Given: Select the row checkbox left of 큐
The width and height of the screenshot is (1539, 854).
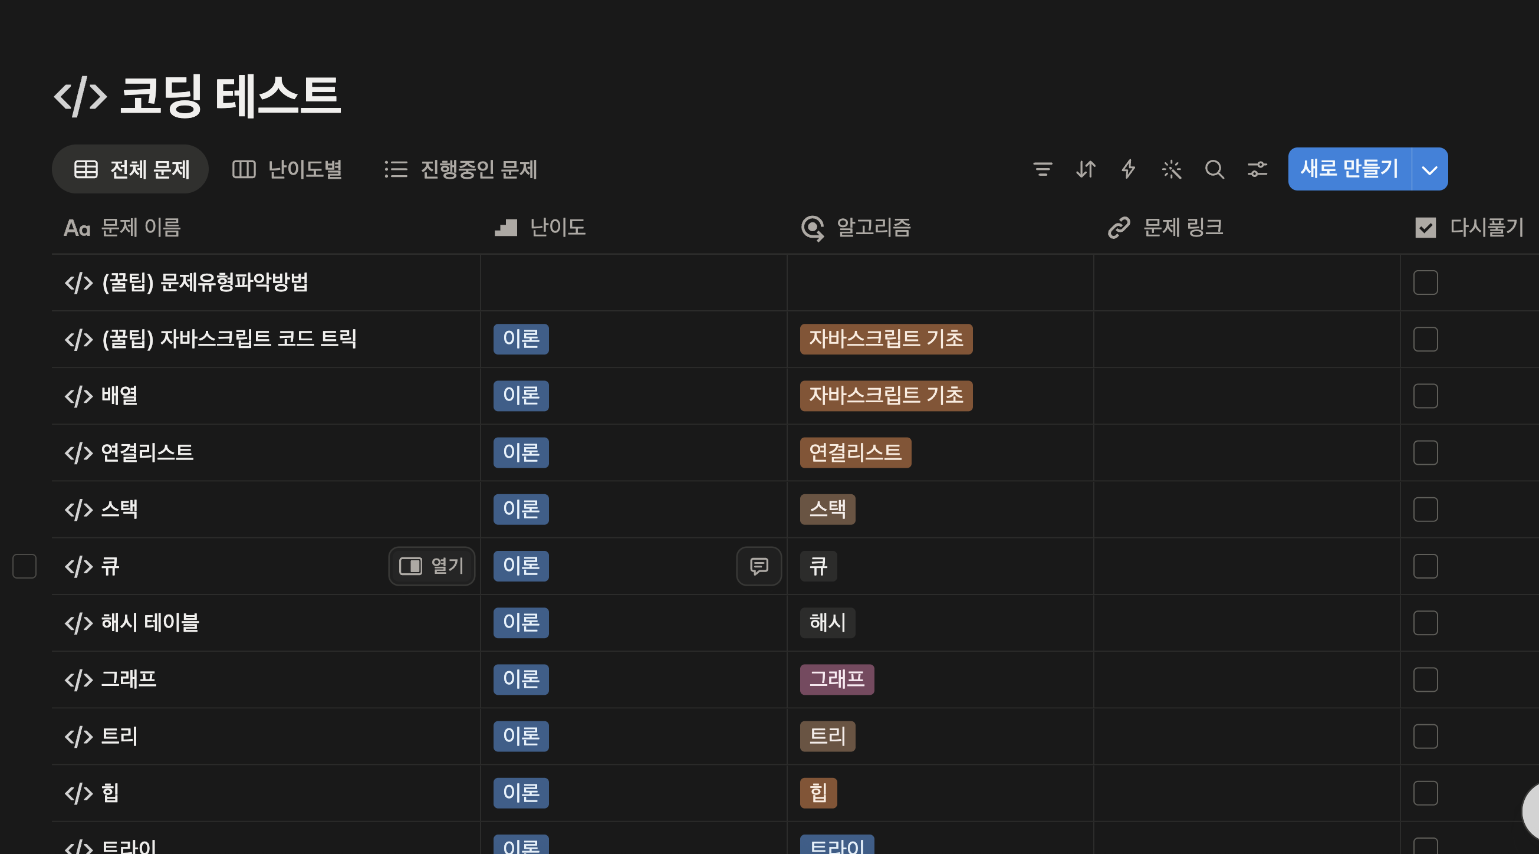Looking at the screenshot, I should [25, 566].
